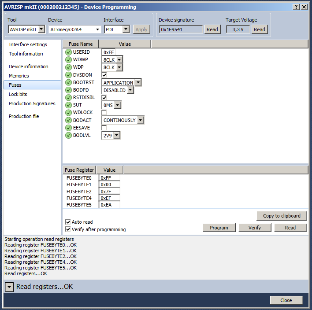Click the help question mark button
The width and height of the screenshot is (312, 310).
pos(296,7)
